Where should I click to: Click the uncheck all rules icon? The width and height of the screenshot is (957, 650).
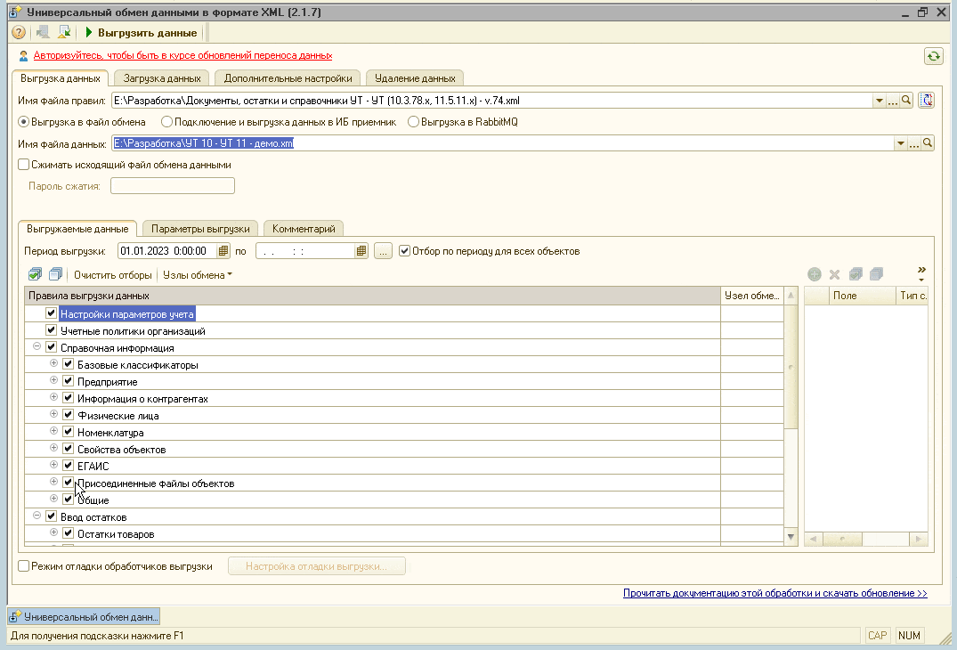pos(55,275)
